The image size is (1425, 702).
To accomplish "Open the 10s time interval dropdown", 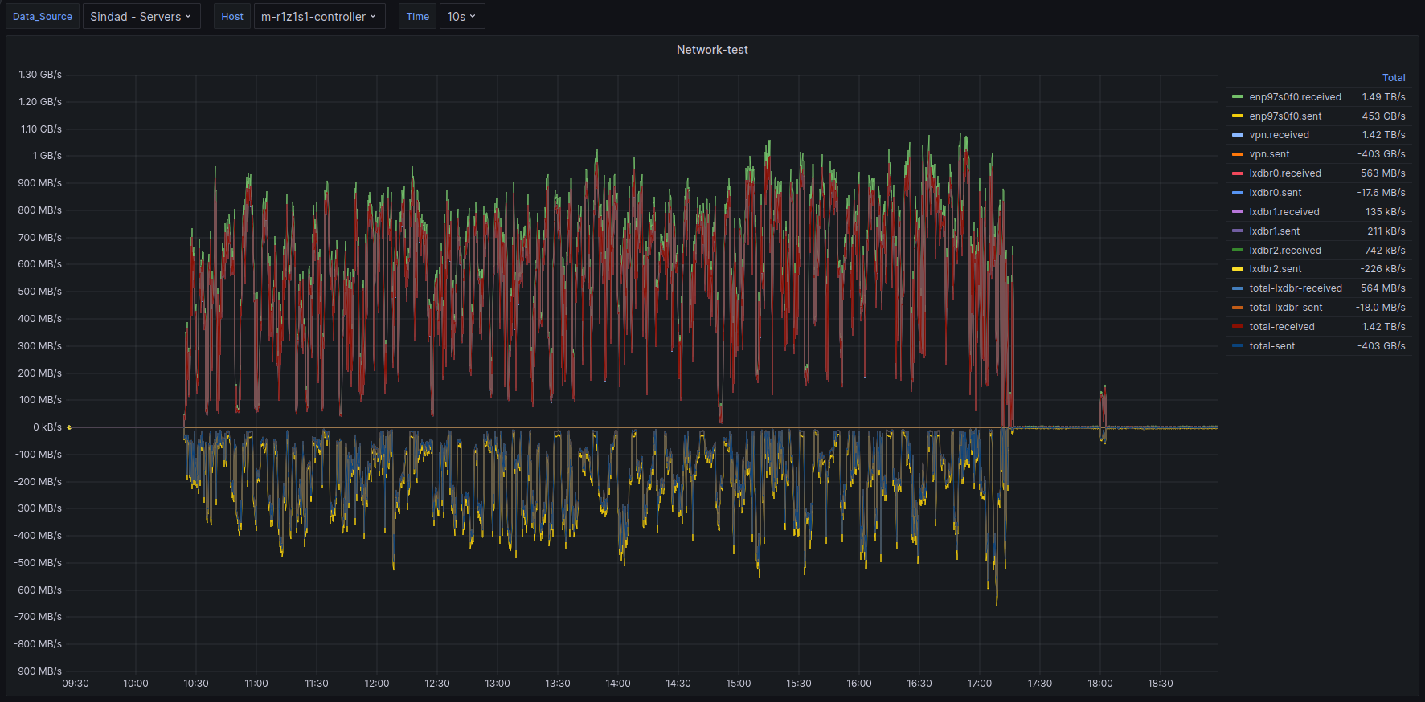I will (461, 17).
